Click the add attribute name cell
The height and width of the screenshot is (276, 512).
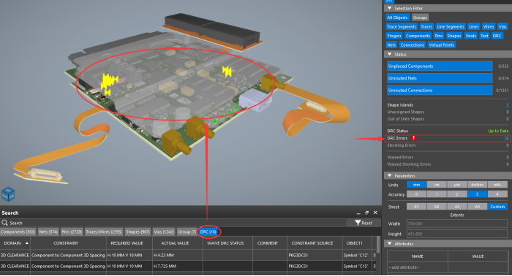pyautogui.click(x=418, y=267)
